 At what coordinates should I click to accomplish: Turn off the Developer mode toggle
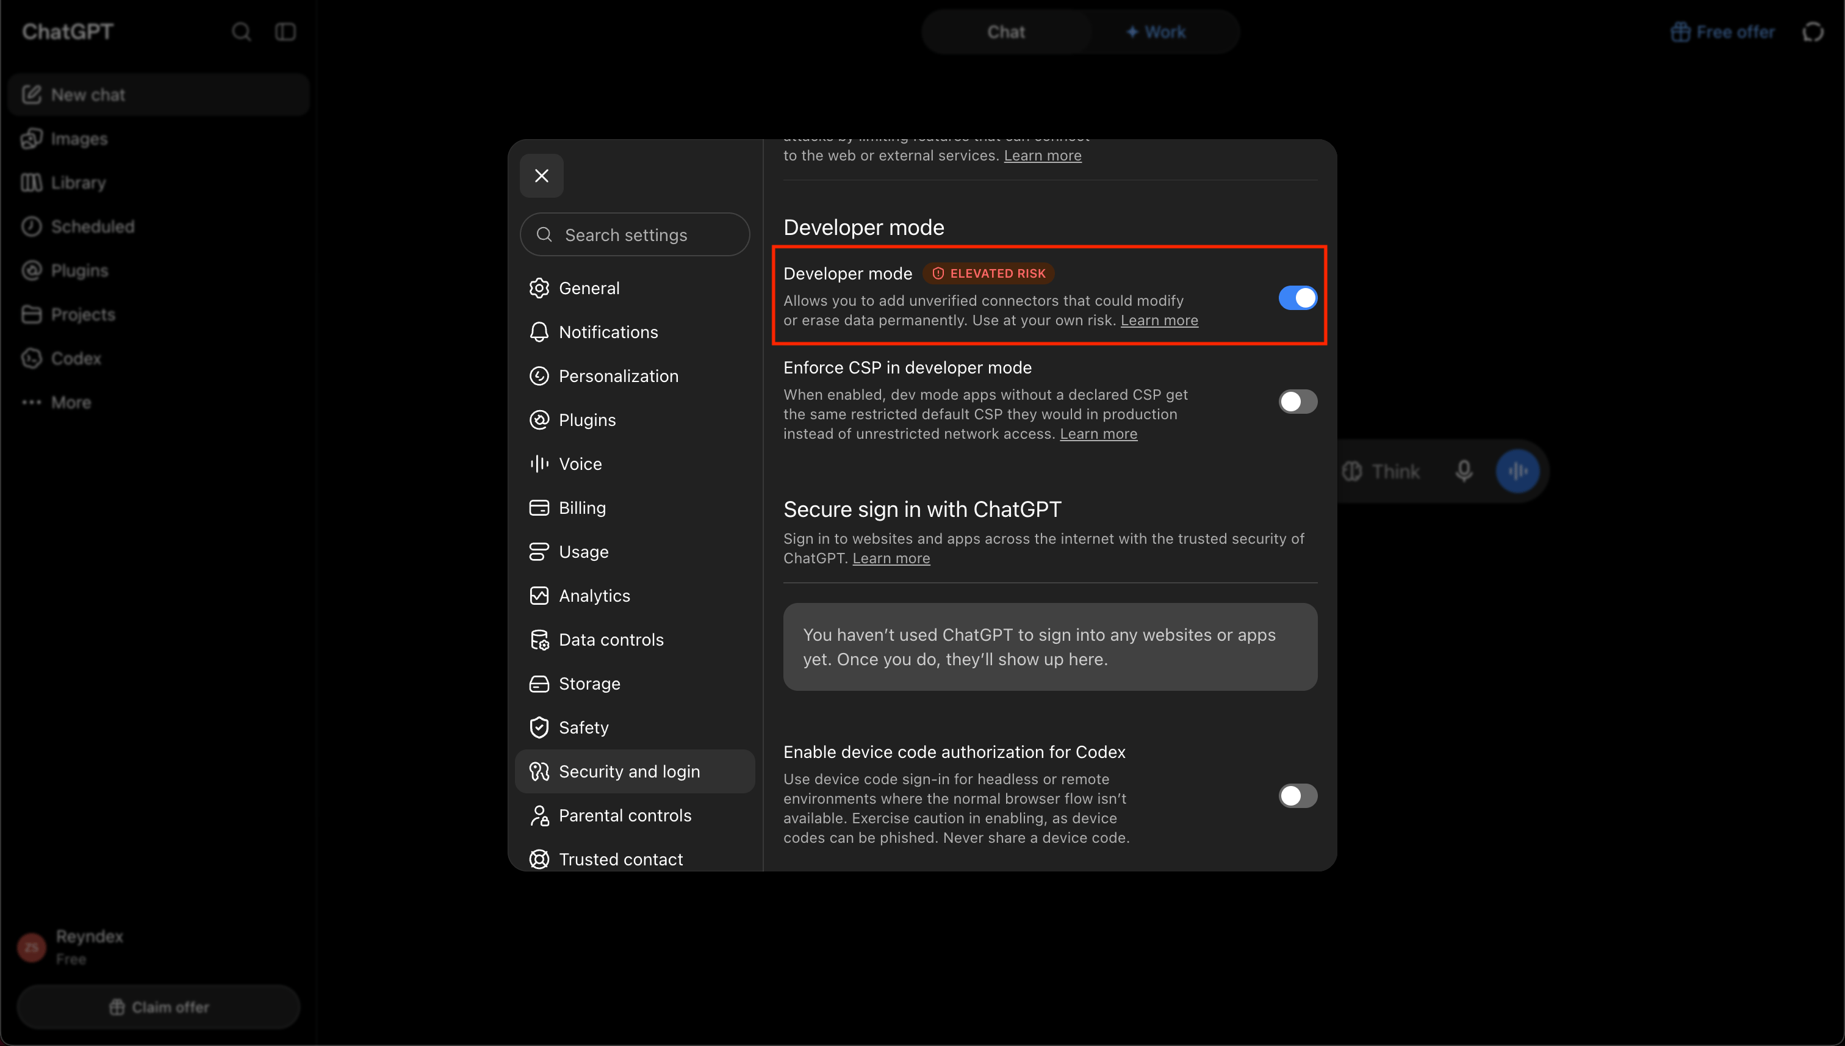point(1298,297)
